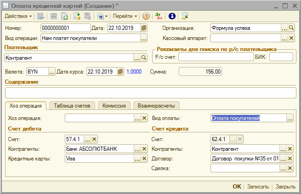This screenshot has width=301, height=194.
Task: Open the Вид оплаты selection button
Action: point(290,118)
